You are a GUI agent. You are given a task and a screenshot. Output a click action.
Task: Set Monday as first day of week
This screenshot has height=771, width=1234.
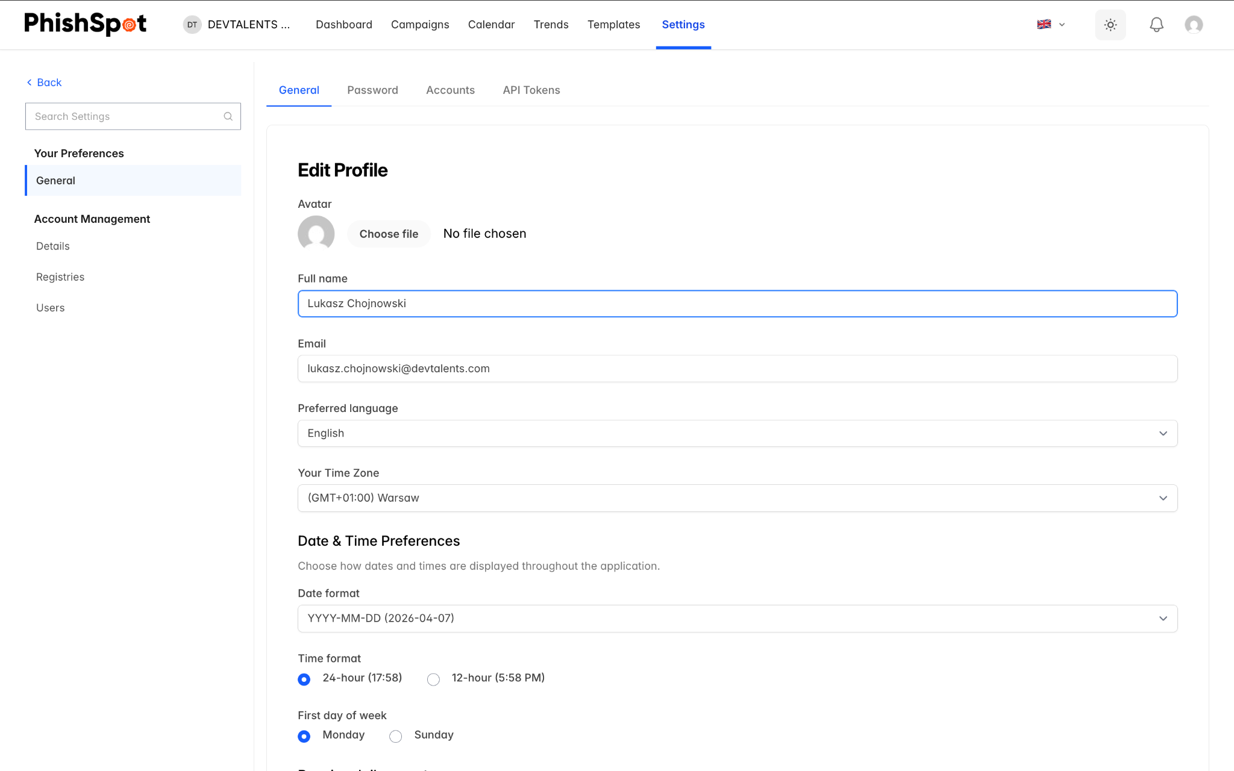pyautogui.click(x=304, y=736)
